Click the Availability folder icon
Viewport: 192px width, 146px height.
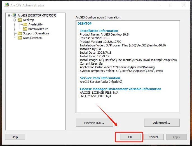click(25, 24)
